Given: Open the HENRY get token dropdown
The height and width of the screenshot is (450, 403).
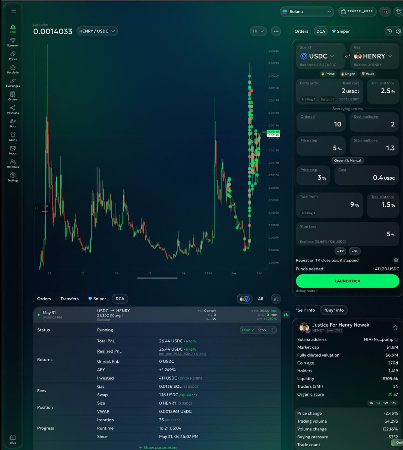Looking at the screenshot, I should [373, 56].
